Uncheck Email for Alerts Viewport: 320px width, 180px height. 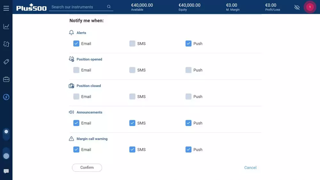pos(76,43)
